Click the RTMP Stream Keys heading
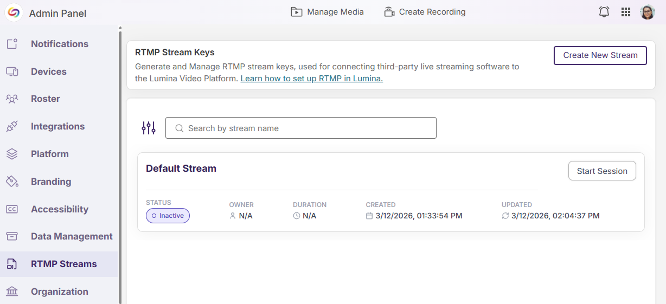This screenshot has width=666, height=304. tap(175, 53)
